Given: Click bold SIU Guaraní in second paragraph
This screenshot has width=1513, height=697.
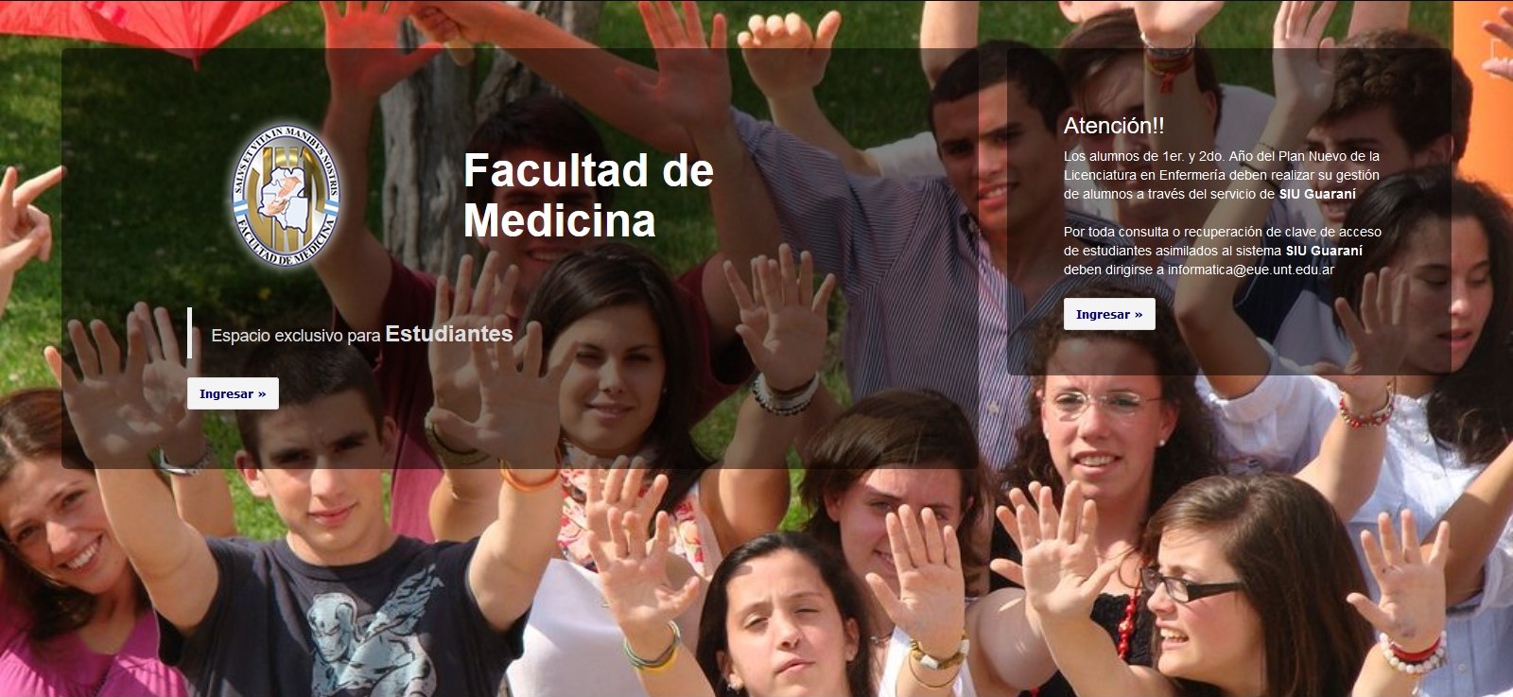Looking at the screenshot, I should pyautogui.click(x=1324, y=251).
